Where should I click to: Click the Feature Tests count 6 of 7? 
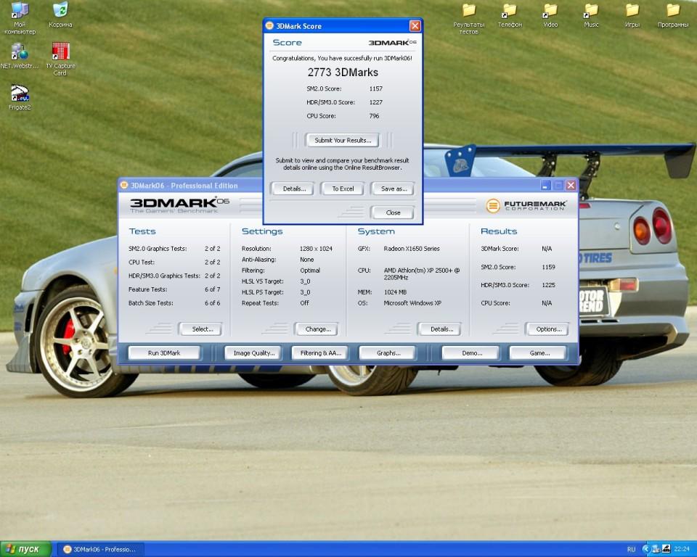point(212,289)
